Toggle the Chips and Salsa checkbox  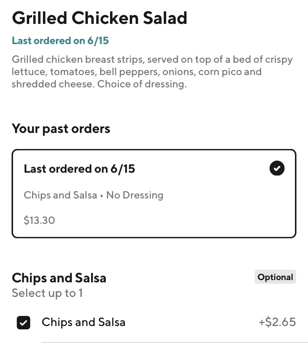tap(23, 323)
